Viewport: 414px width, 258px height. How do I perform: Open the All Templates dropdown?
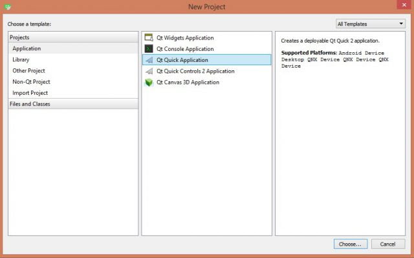[369, 24]
